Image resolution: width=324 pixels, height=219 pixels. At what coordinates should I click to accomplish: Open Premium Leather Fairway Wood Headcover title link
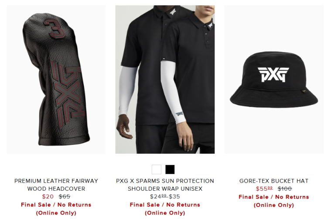pyautogui.click(x=56, y=185)
